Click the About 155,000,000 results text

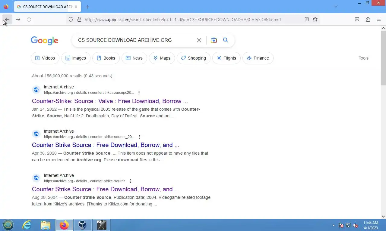tap(72, 76)
